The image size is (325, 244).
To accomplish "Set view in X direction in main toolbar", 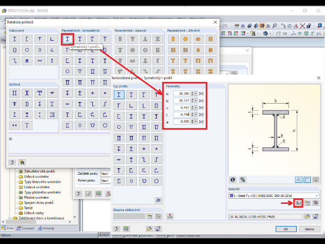I will pos(223,33).
